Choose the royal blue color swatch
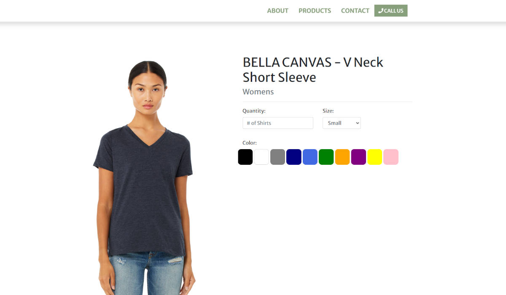 (310, 157)
